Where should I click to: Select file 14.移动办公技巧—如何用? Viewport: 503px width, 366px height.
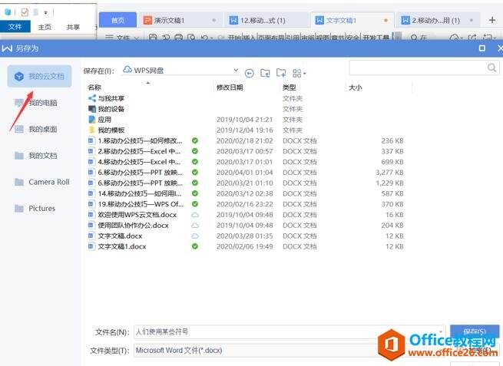coord(140,193)
